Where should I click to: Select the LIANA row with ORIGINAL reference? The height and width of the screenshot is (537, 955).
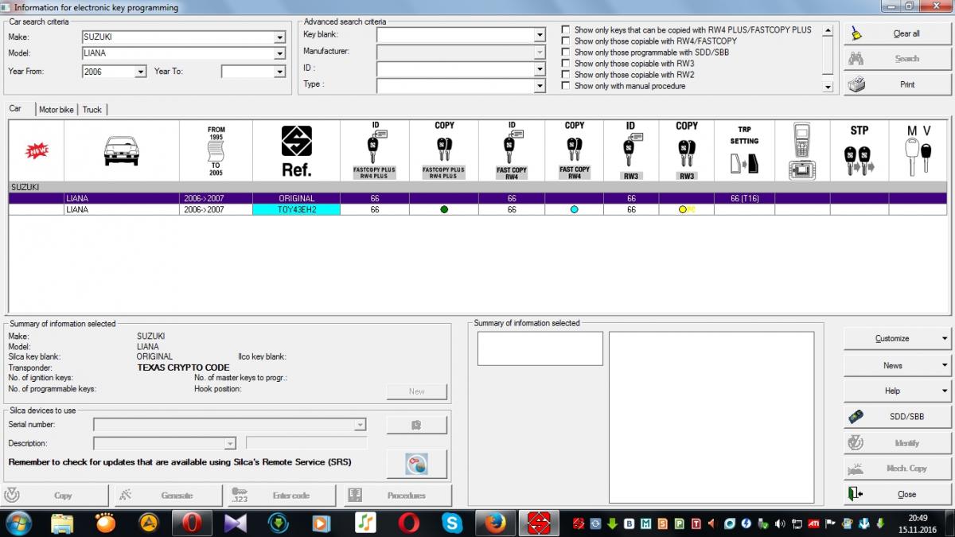click(x=477, y=198)
